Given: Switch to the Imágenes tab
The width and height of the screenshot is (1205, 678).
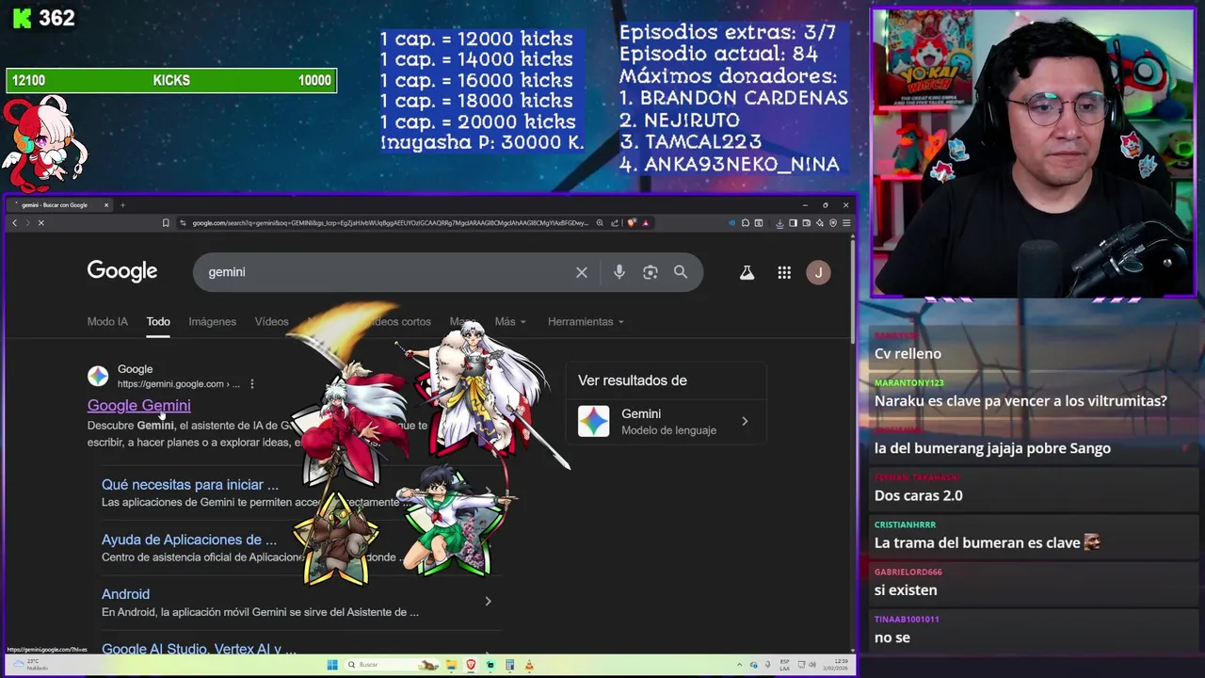Looking at the screenshot, I should 212,322.
